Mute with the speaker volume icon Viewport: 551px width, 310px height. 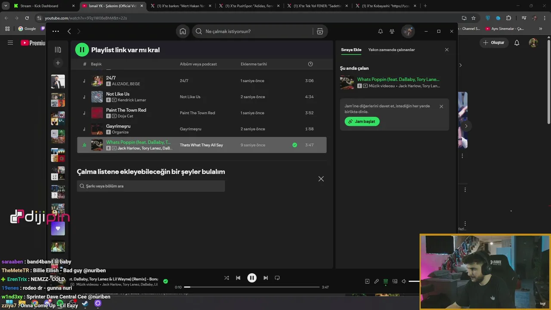(x=404, y=282)
